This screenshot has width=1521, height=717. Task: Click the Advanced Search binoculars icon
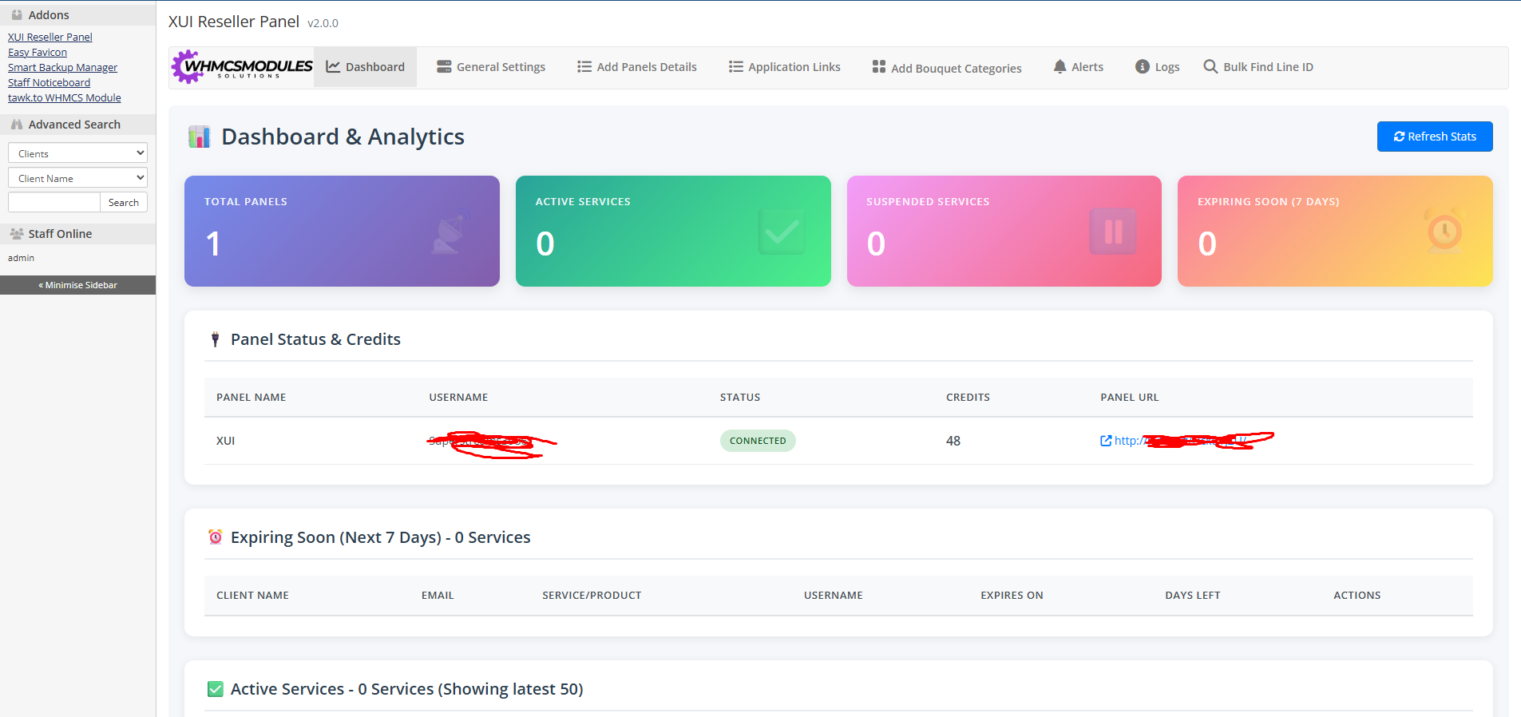click(17, 125)
